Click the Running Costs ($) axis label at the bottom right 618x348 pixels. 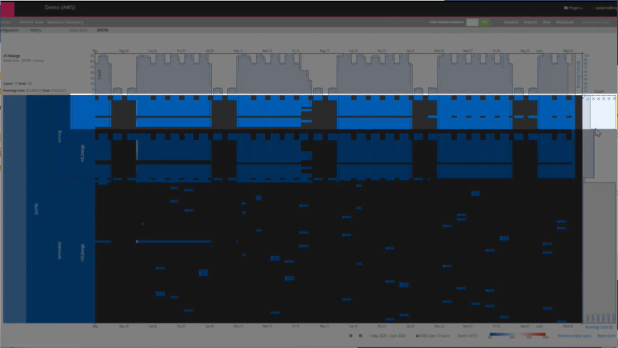point(599,327)
